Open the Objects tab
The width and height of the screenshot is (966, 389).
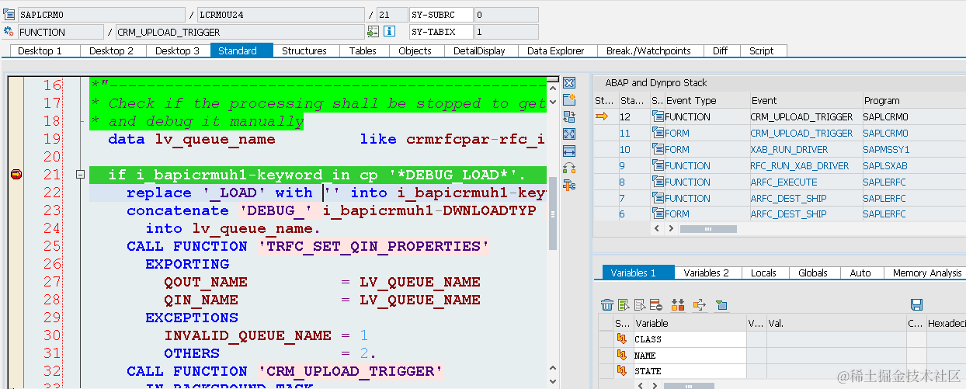pyautogui.click(x=415, y=50)
